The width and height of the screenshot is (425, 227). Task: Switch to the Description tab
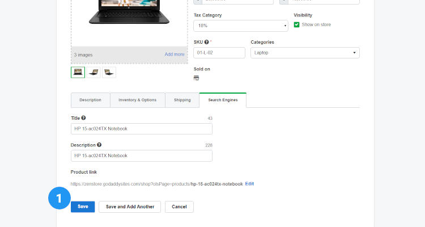[x=90, y=100]
